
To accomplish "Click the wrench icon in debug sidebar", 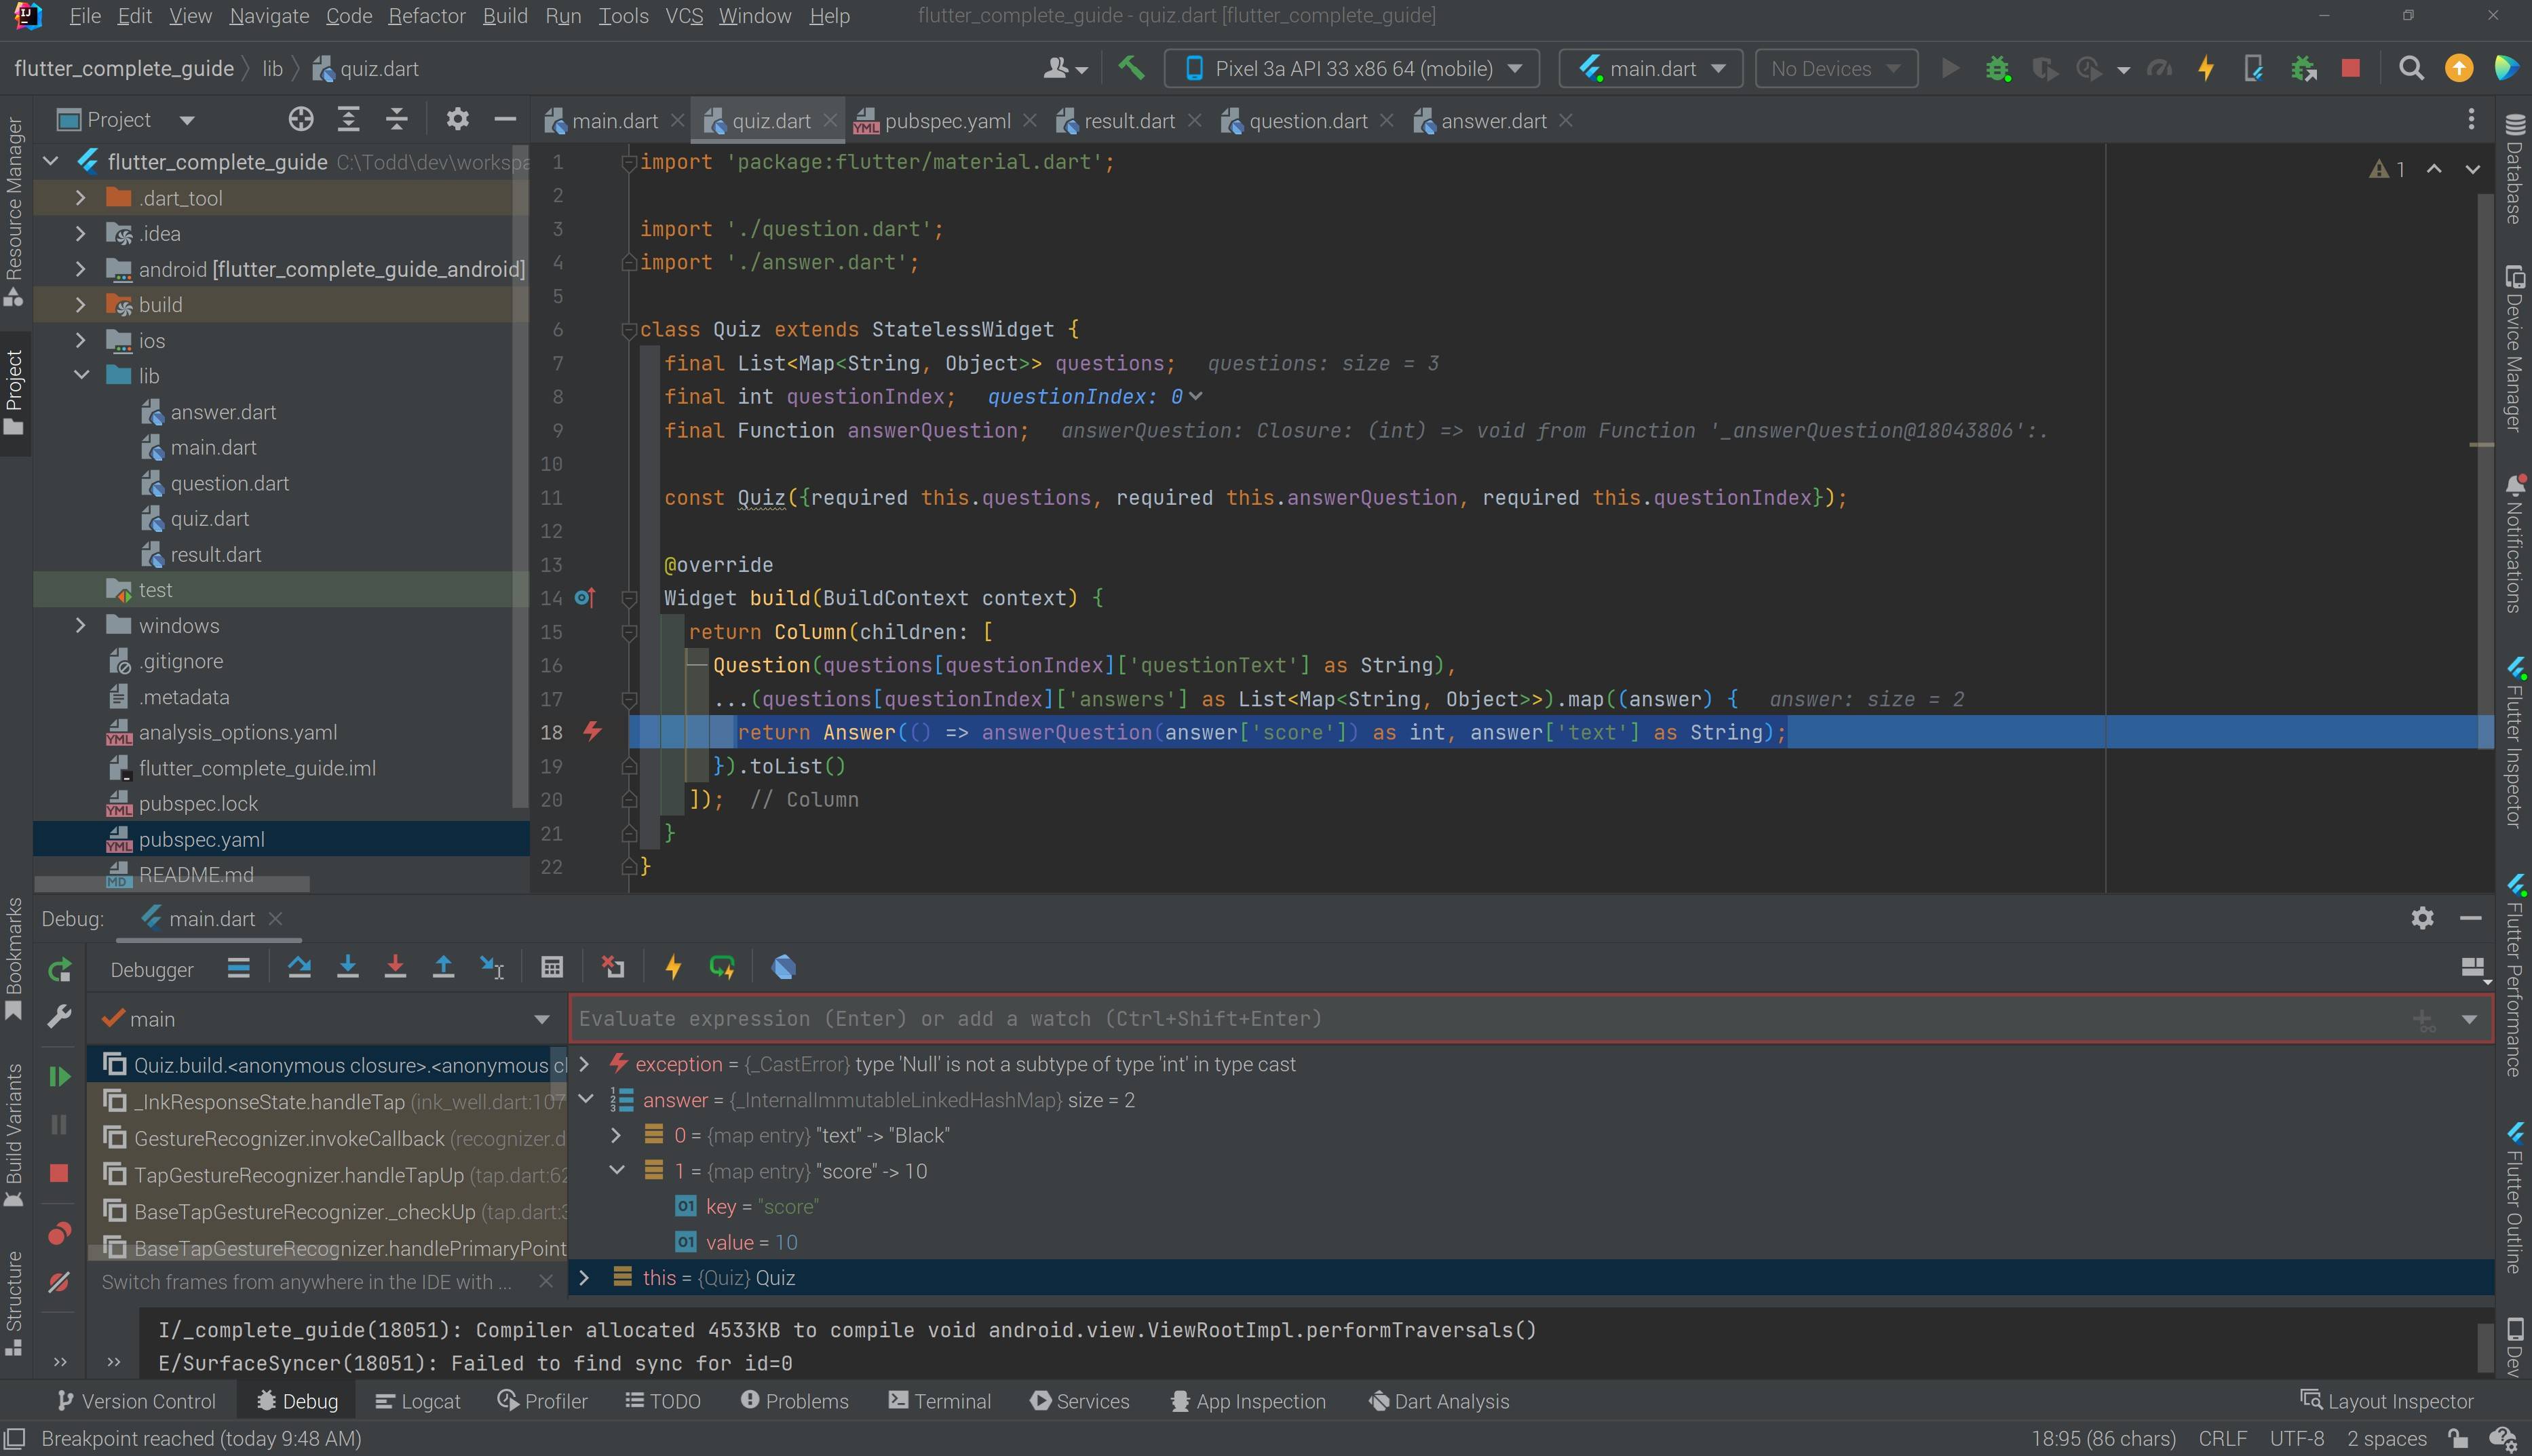I will pos(59,1018).
